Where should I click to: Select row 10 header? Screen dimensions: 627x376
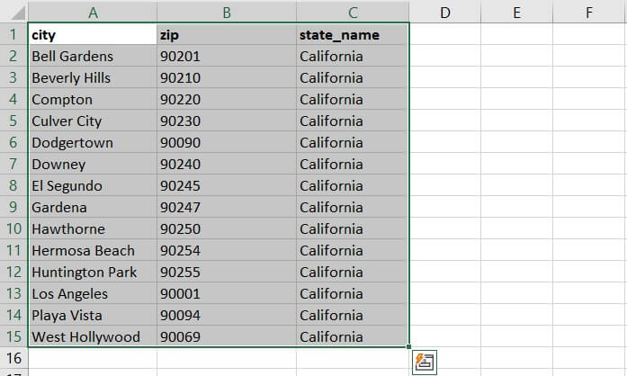click(13, 228)
